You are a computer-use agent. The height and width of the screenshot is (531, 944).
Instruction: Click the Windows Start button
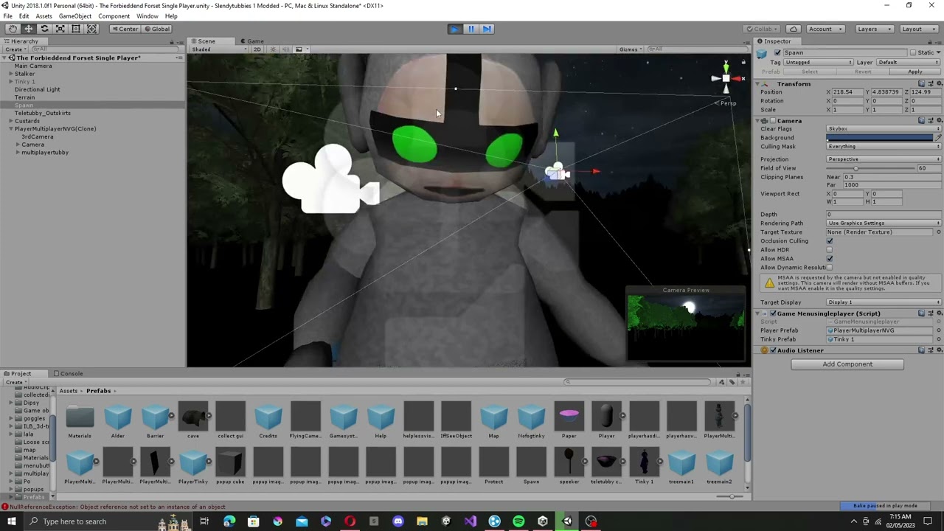[12, 521]
